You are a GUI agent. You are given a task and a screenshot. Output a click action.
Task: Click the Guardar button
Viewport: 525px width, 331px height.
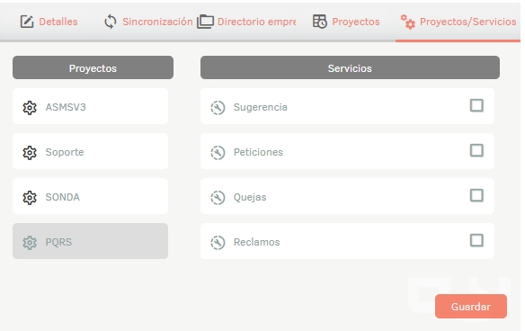[471, 306]
